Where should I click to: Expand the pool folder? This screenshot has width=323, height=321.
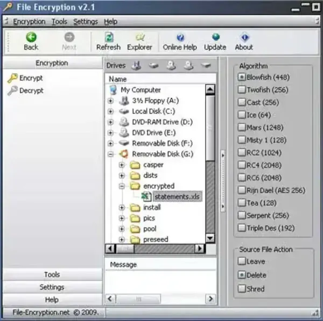point(122,229)
